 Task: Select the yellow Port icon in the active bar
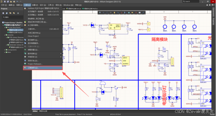pyautogui.click(x=132, y=13)
